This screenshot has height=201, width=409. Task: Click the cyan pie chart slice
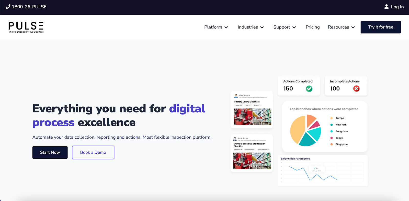pos(315,134)
